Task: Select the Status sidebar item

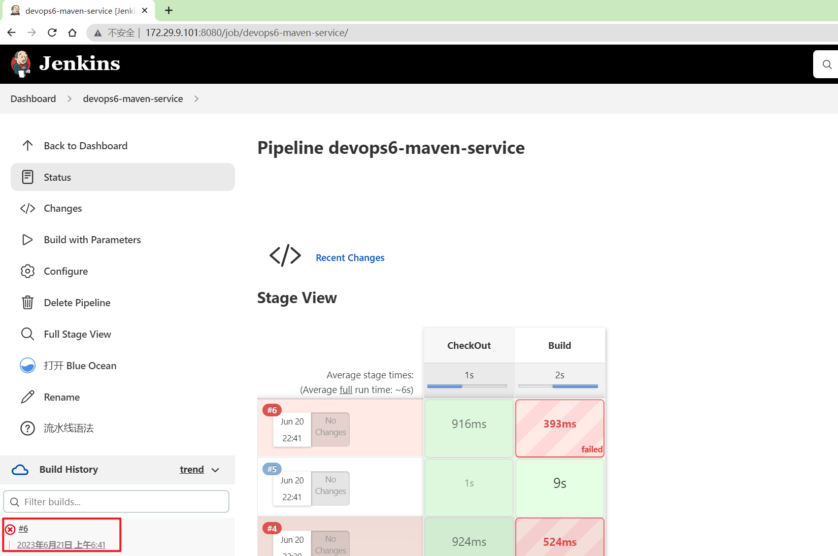Action: click(122, 177)
